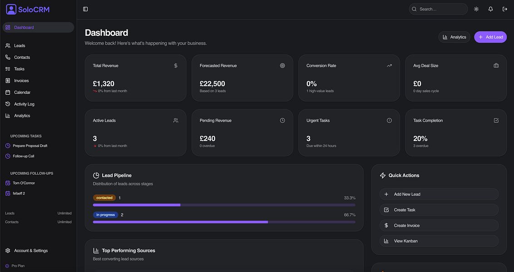Select the clock icon on Pending Revenue card

282,120
